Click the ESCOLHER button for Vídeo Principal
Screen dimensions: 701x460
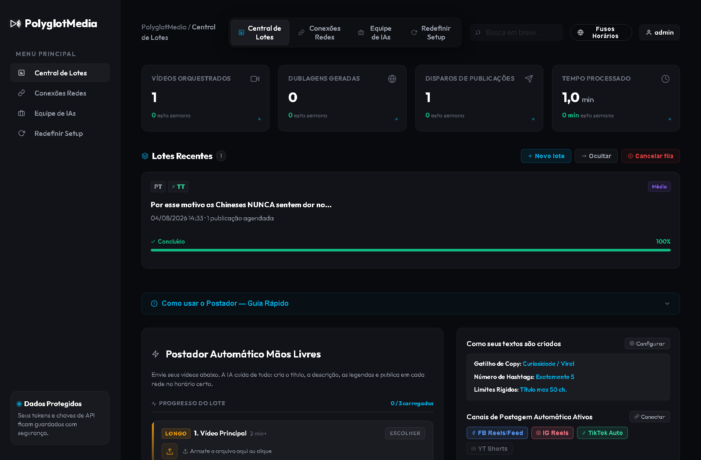405,433
